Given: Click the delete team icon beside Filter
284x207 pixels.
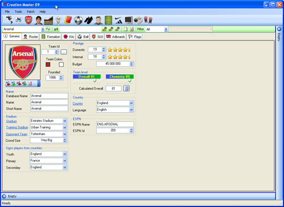Looking at the screenshot, I should 132,29.
